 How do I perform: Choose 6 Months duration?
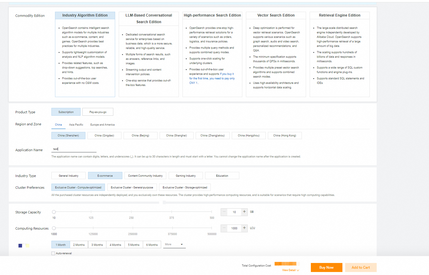[152, 245]
